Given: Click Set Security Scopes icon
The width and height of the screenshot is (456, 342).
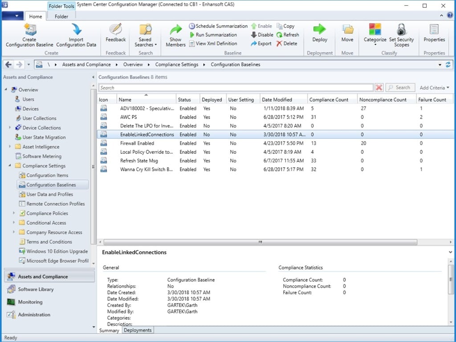Looking at the screenshot, I should click(x=401, y=29).
